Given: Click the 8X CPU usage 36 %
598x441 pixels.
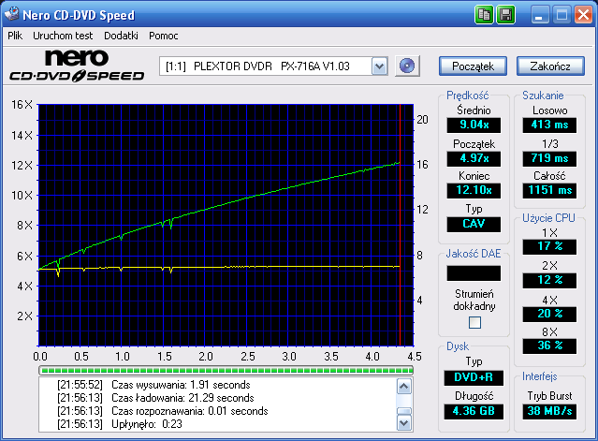Looking at the screenshot, I should [x=549, y=346].
